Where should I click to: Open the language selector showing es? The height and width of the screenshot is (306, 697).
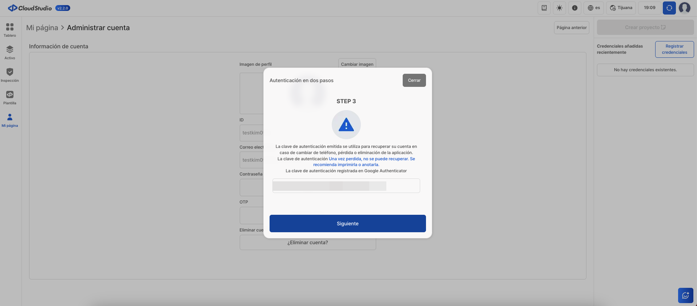pyautogui.click(x=594, y=8)
